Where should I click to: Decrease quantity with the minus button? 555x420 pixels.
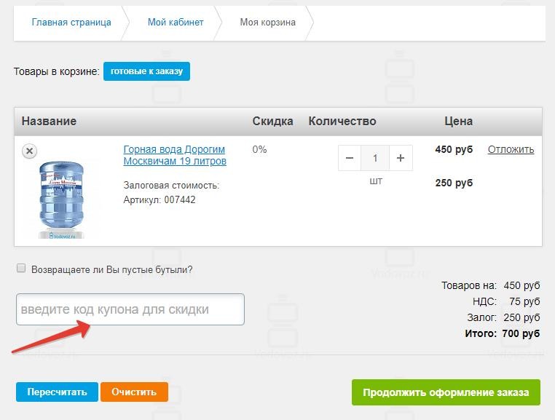pos(350,158)
